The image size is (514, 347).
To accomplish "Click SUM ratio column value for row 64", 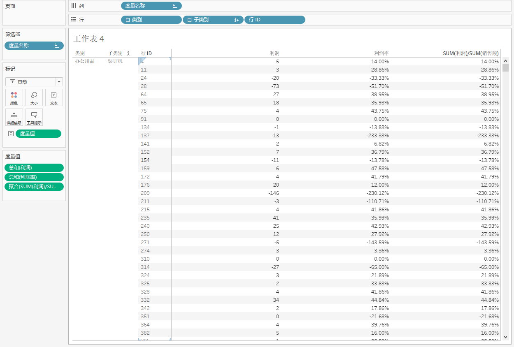I will [x=490, y=95].
